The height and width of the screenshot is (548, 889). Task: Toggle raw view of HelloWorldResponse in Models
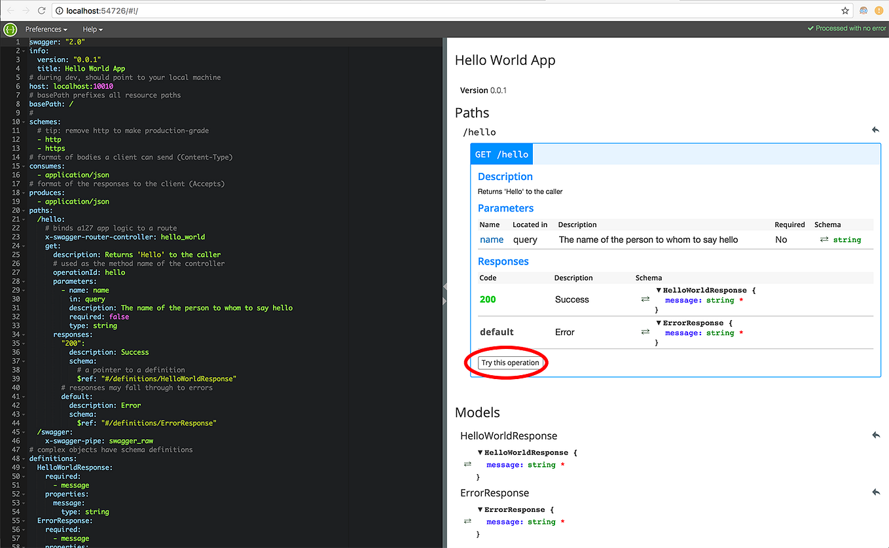click(467, 465)
